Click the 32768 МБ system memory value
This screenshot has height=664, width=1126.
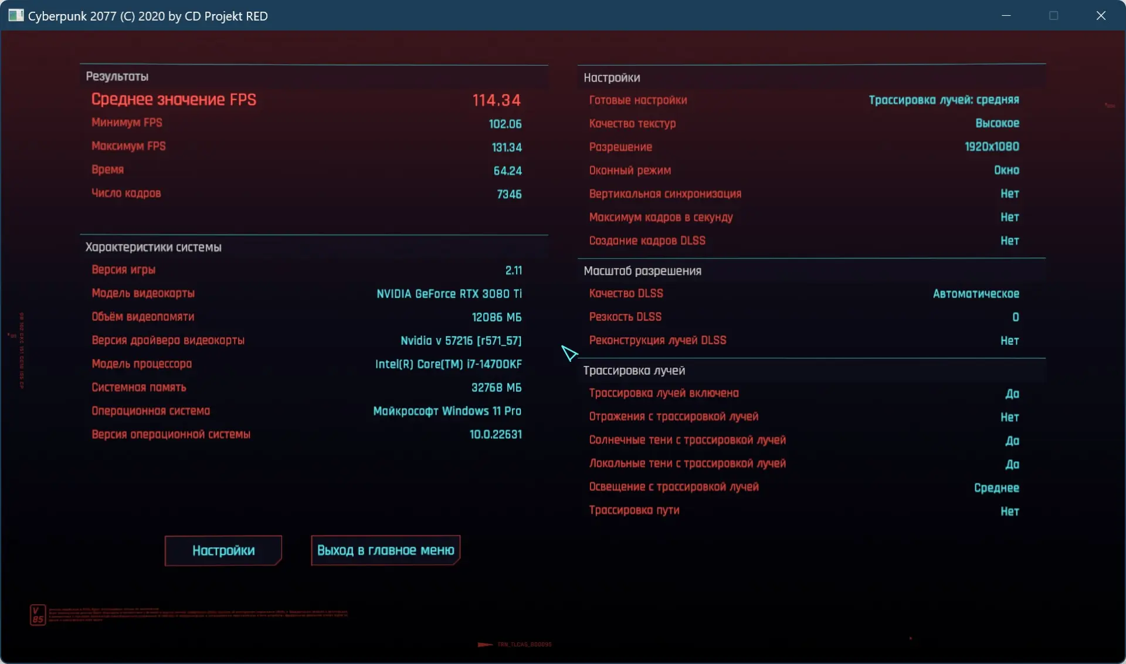coord(497,388)
